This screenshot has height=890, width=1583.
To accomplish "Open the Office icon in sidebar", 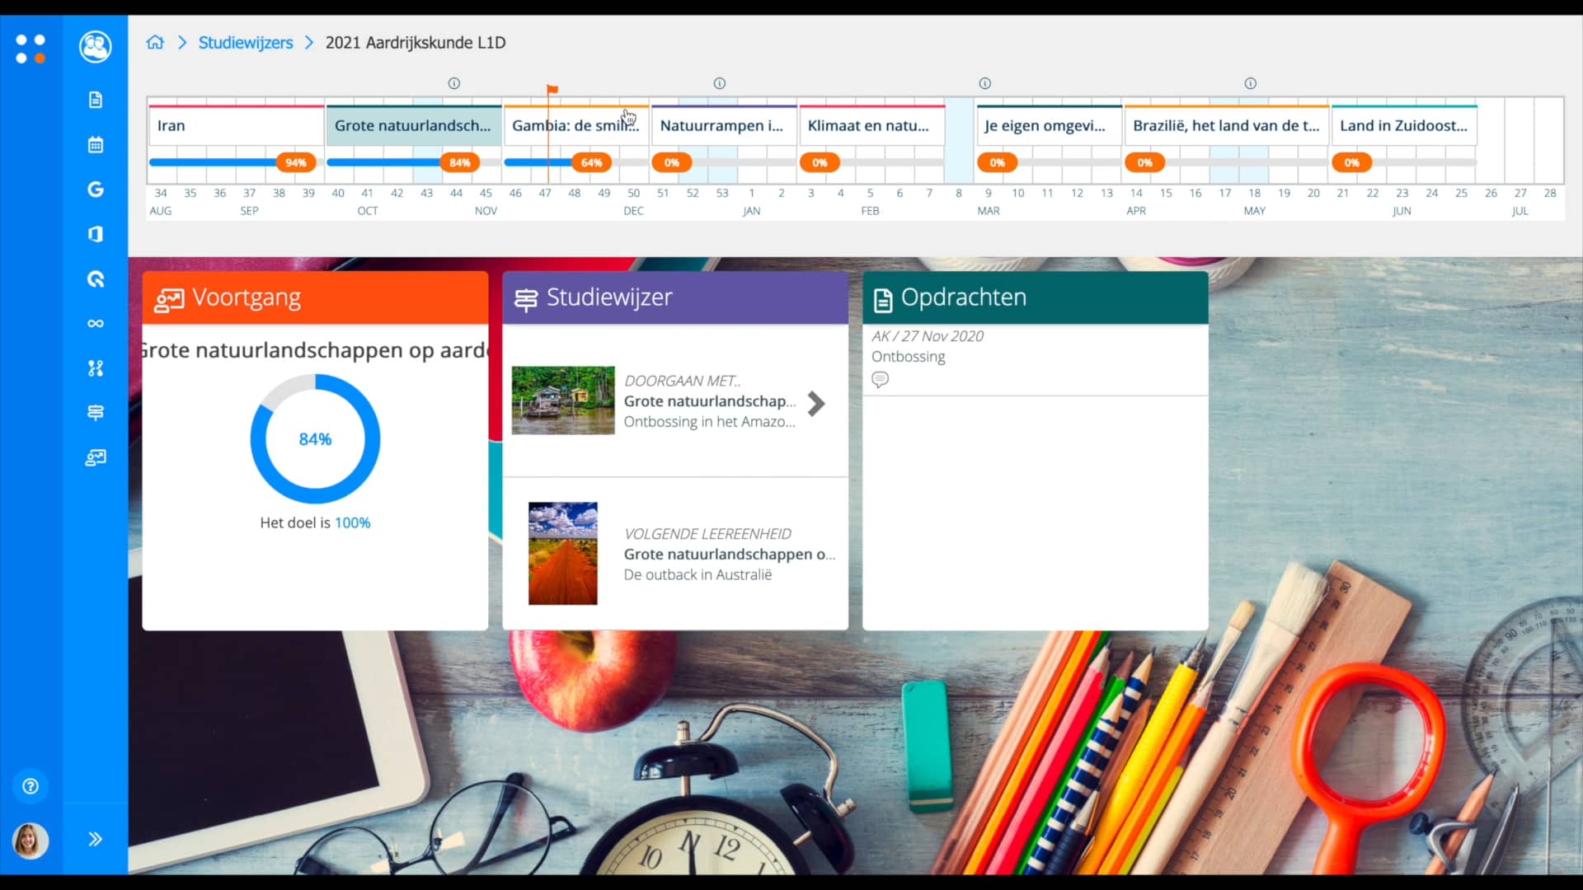I will point(96,234).
